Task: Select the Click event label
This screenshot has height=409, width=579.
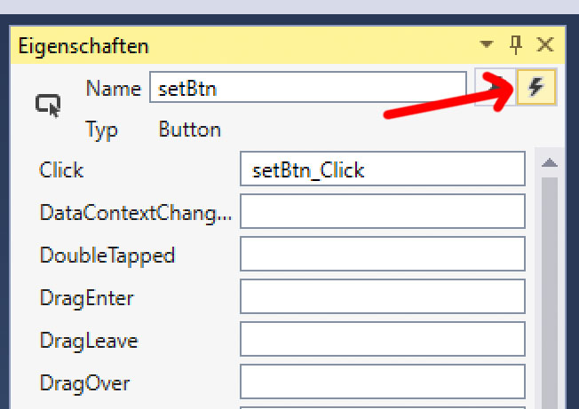Action: pos(61,170)
